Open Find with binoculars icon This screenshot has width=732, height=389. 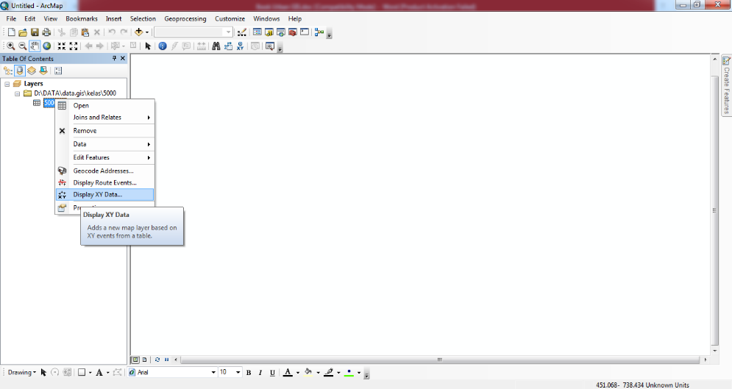(216, 46)
